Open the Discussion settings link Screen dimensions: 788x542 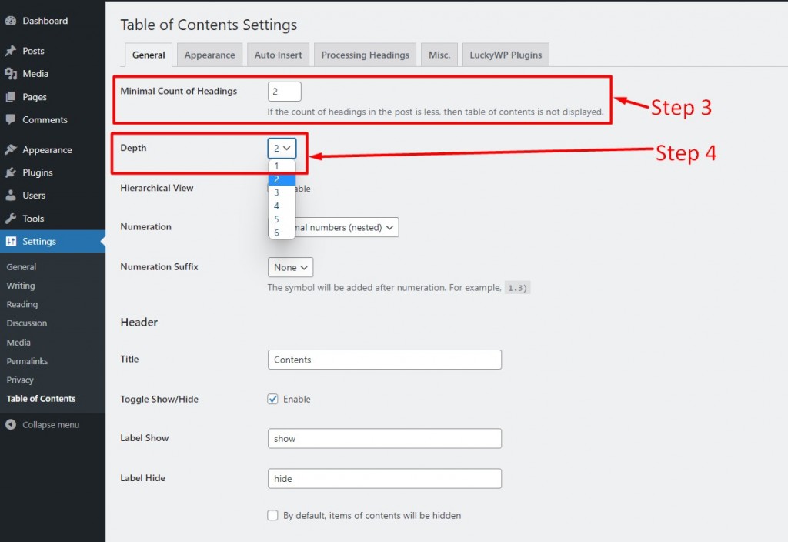[27, 323]
